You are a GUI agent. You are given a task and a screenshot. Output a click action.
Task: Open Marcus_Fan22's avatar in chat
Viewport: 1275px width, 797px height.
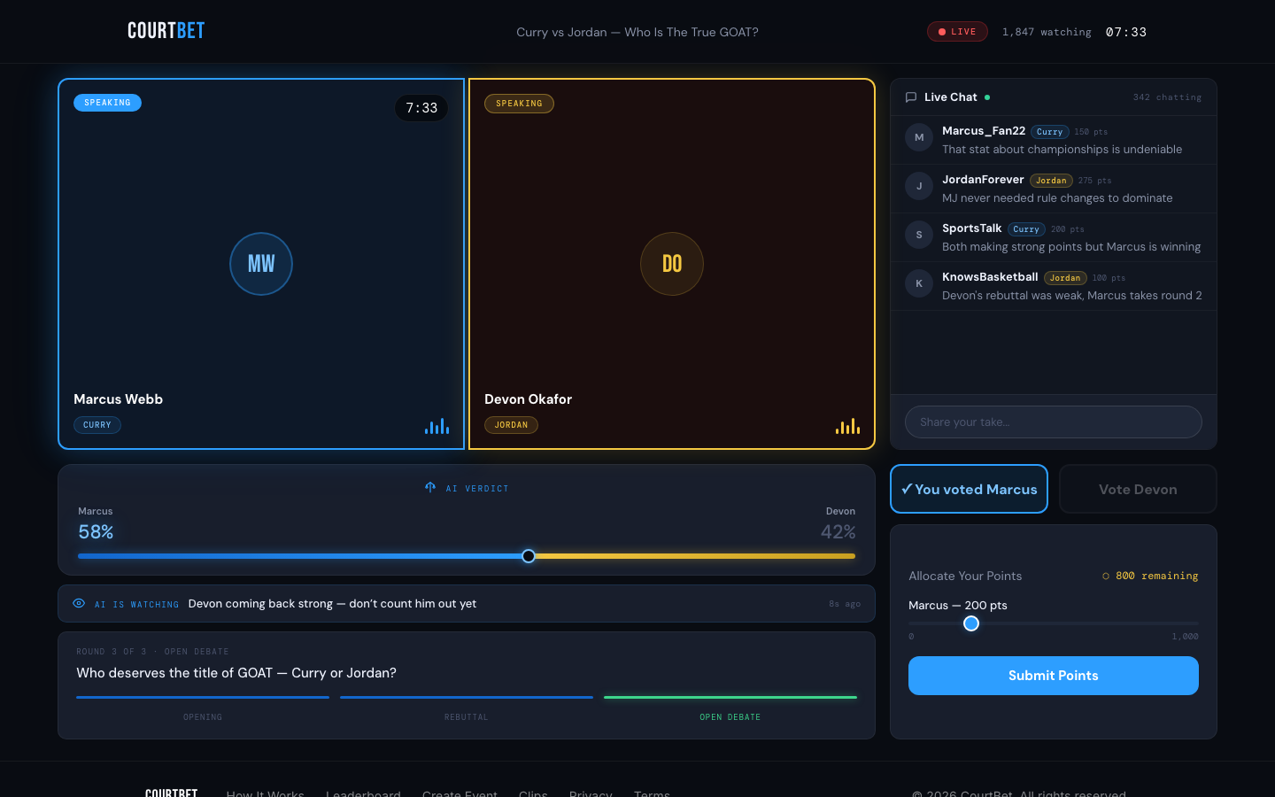919,137
